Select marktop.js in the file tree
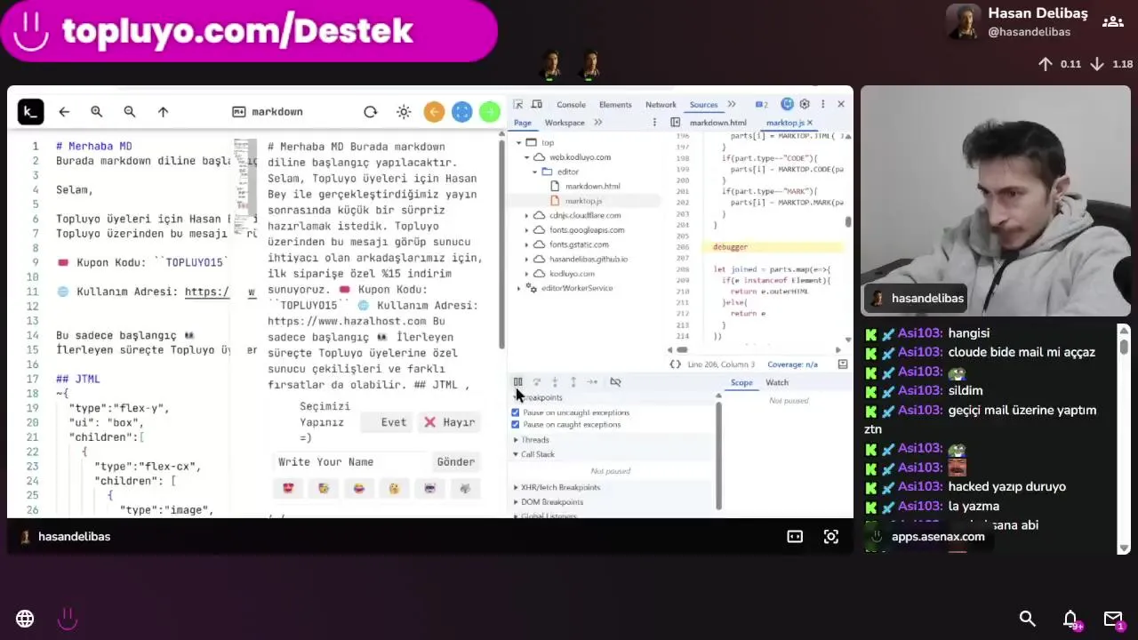This screenshot has height=640, width=1138. pyautogui.click(x=583, y=201)
